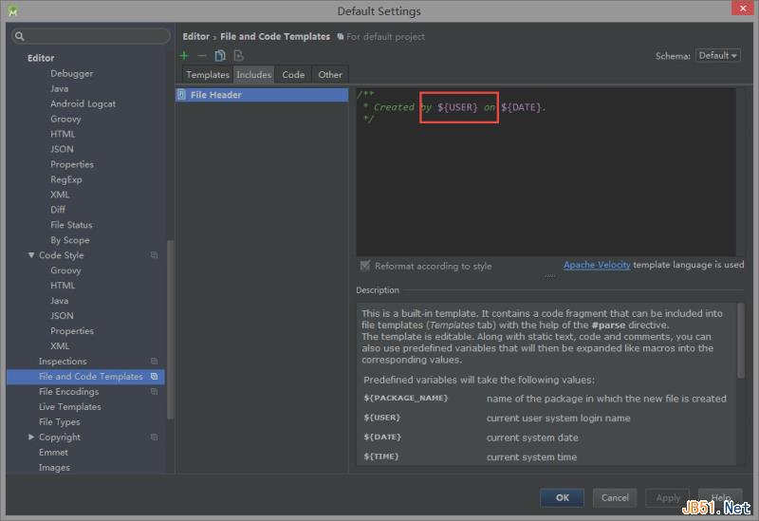759x521 pixels.
Task: Select JSON under Code Style
Action: [x=62, y=316]
